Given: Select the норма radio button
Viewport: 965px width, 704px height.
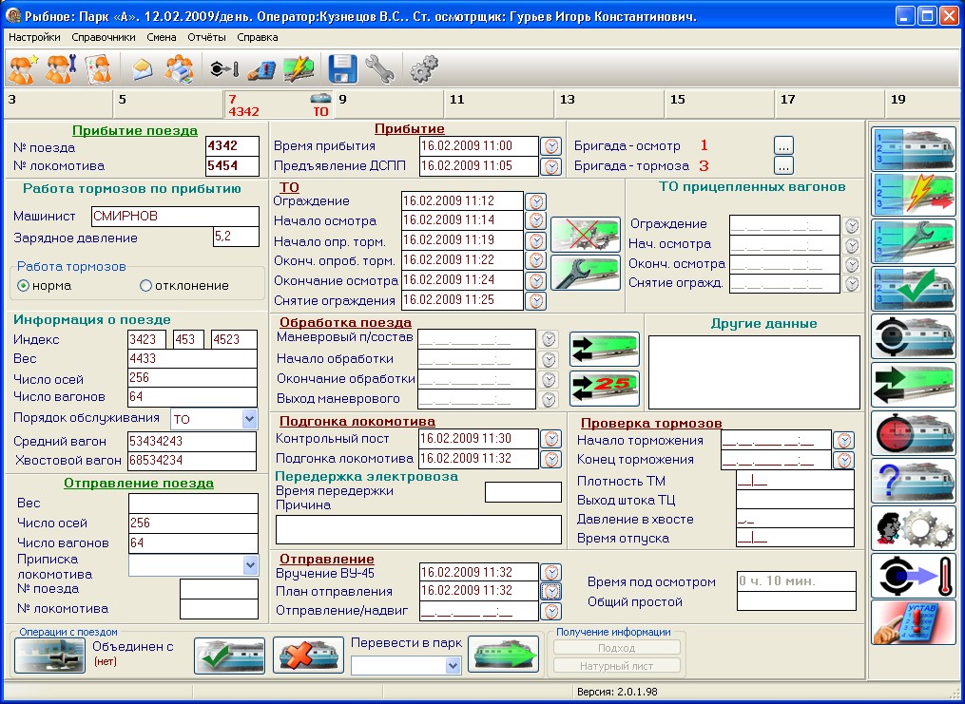Looking at the screenshot, I should [24, 286].
